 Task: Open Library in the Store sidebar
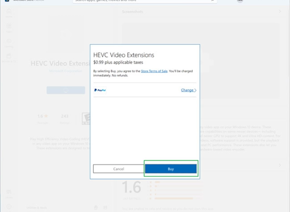coord(9,194)
